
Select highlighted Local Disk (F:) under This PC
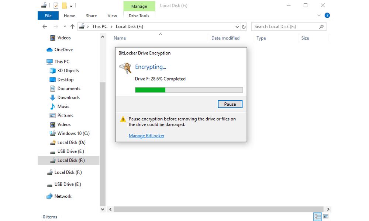(x=69, y=160)
